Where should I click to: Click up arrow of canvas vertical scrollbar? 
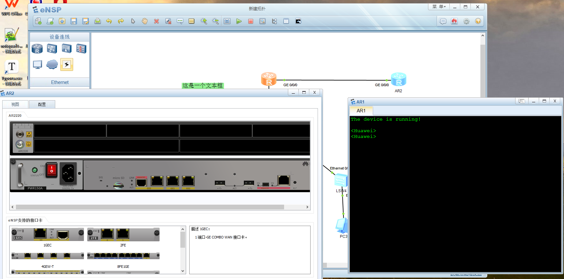(x=483, y=35)
